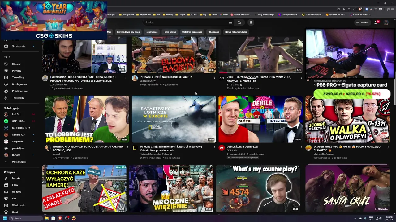This screenshot has height=222, width=396.
Task: Open the Mroczne Więzienie video thumbnail
Action: 171,189
